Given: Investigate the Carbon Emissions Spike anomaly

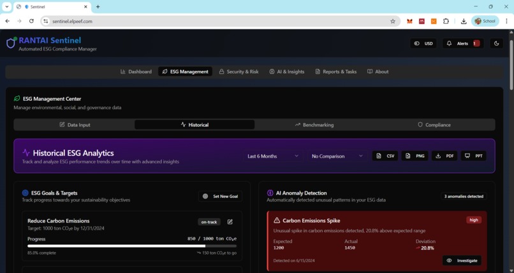Looking at the screenshot, I should pos(462,260).
